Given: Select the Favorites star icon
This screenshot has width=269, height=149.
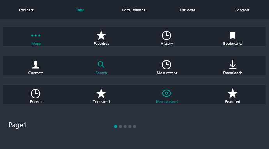Looking at the screenshot, I should (x=101, y=35).
